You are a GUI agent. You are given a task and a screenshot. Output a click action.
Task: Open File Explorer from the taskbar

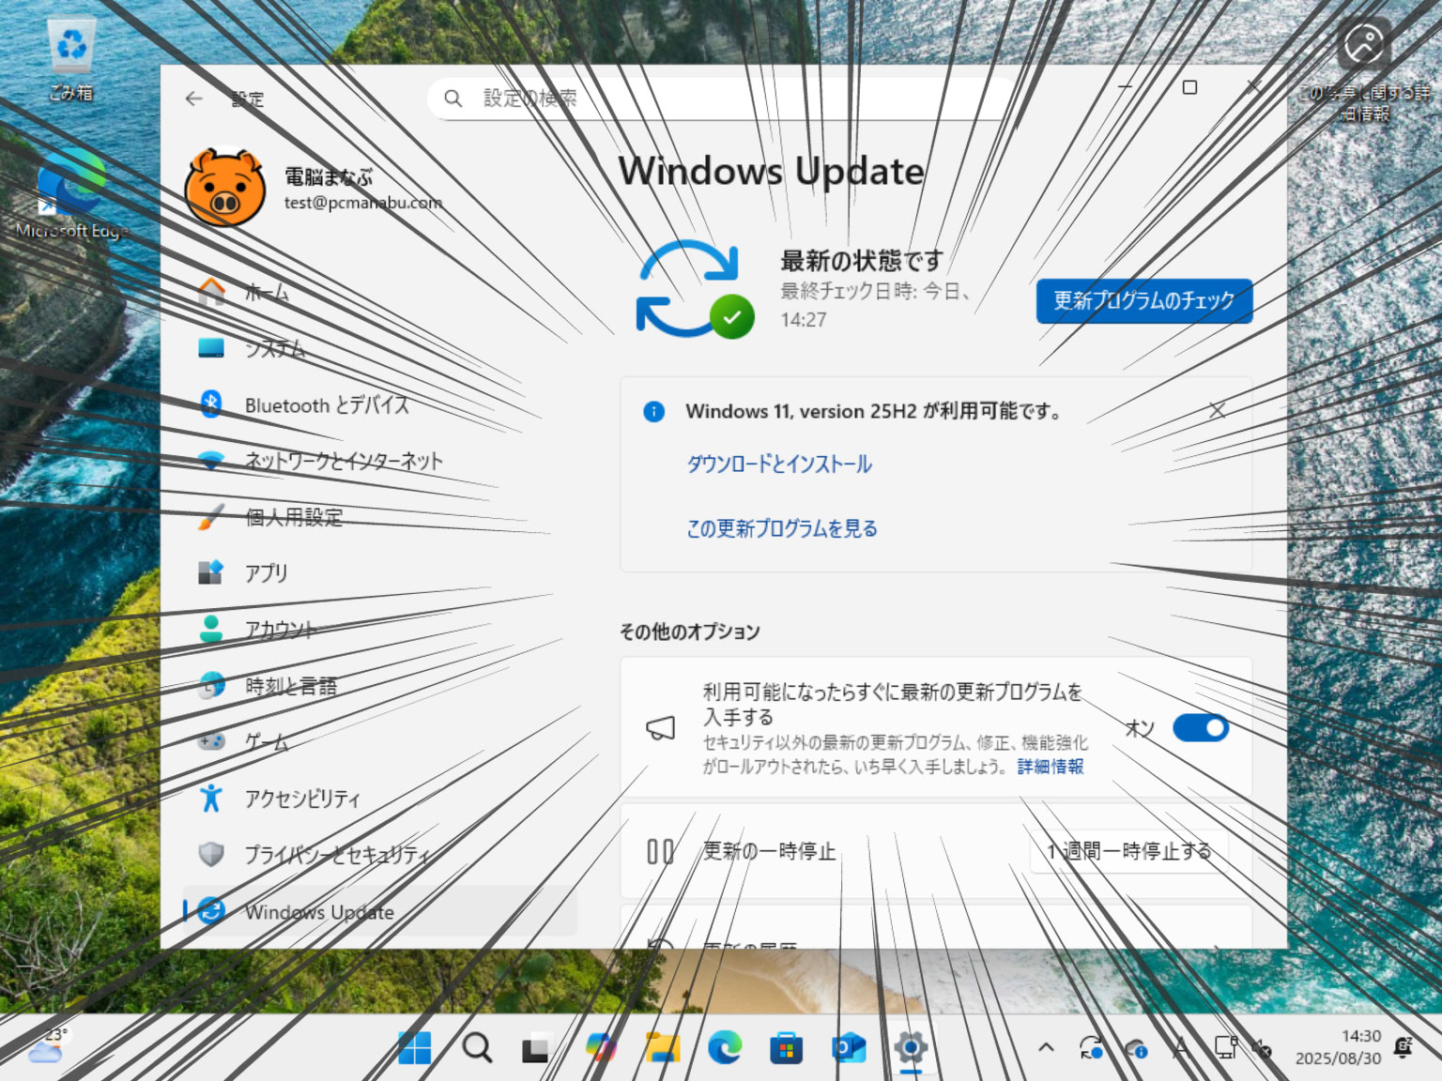point(663,1047)
